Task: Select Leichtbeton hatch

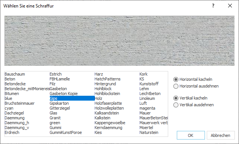Action: [150, 94]
